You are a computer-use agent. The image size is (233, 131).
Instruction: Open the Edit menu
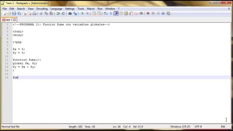click(12, 9)
